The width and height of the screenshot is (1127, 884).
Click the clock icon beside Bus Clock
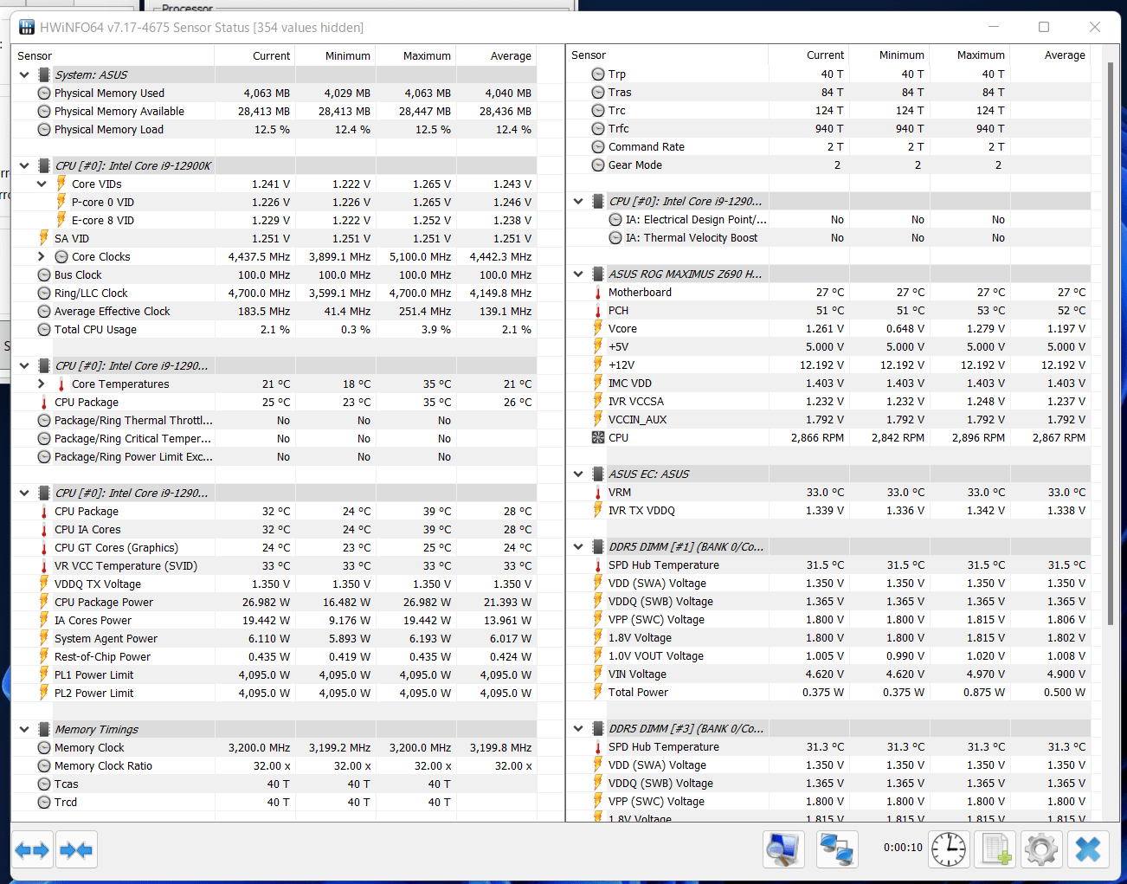click(x=44, y=274)
